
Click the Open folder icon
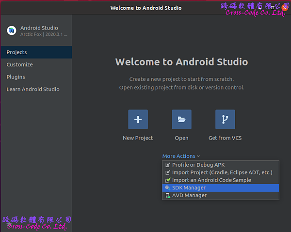tap(181, 119)
